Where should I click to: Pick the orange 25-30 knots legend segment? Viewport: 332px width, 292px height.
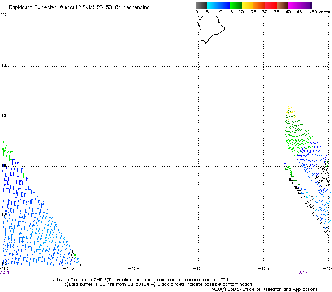point(259,5)
